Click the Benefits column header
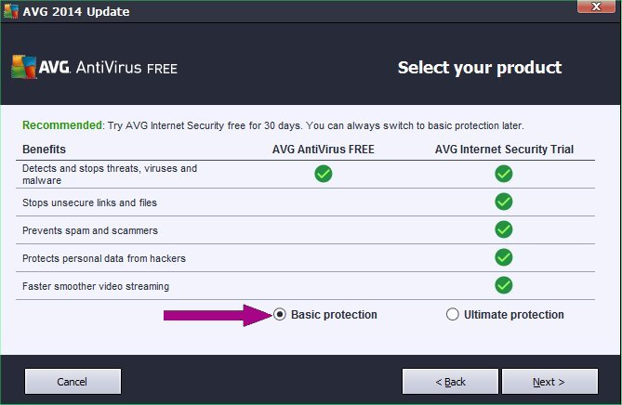Viewport: 622px width, 405px height. (x=44, y=150)
